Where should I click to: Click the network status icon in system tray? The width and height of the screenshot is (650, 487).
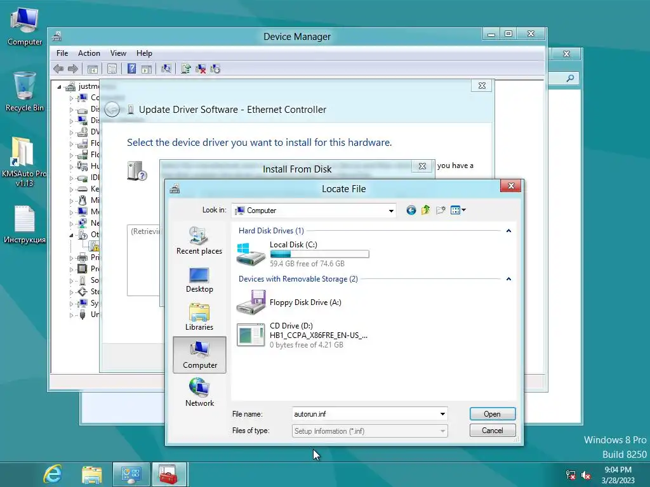coord(571,475)
